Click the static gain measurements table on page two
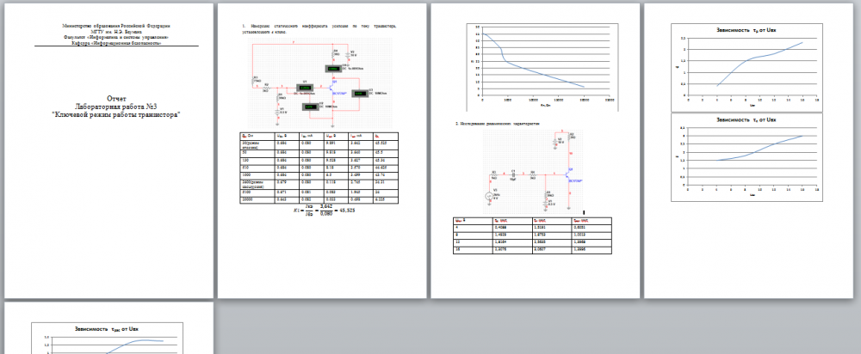 [319, 168]
